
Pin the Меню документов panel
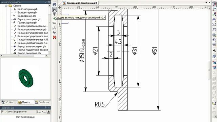(x=46, y=2)
